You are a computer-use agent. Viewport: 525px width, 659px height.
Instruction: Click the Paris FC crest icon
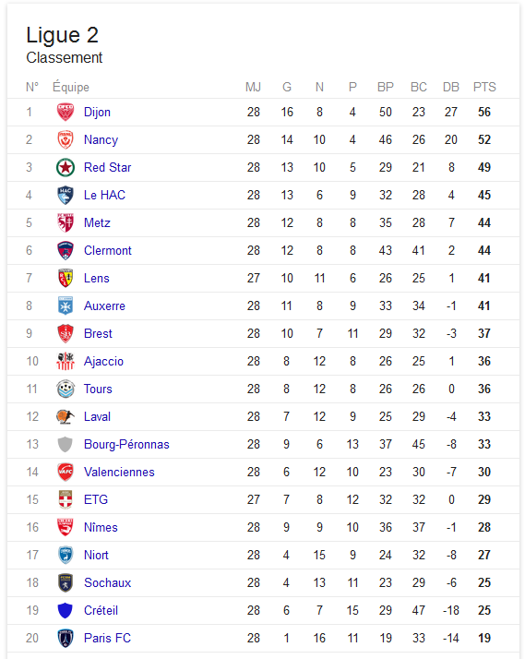66,638
